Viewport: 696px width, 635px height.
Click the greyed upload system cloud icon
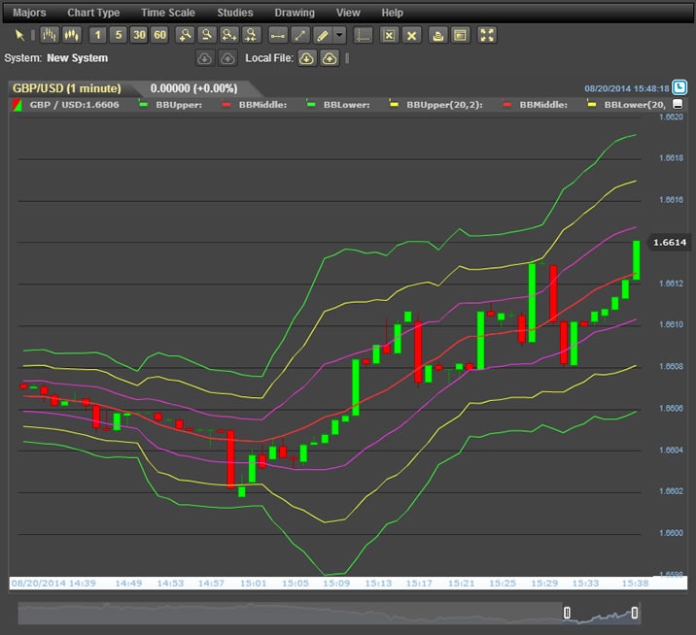pyautogui.click(x=227, y=58)
